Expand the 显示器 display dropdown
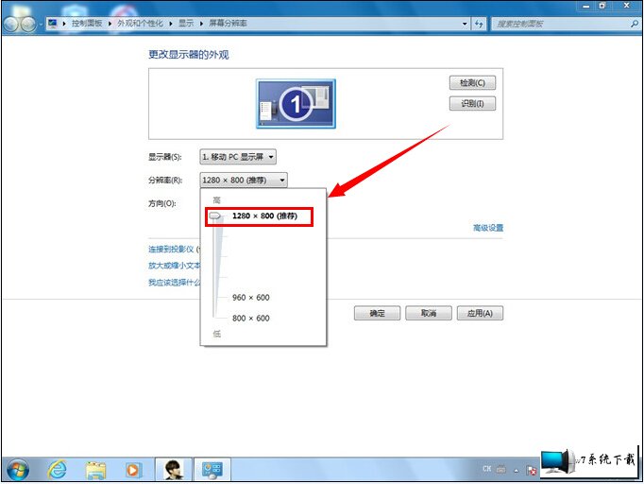 pyautogui.click(x=238, y=157)
